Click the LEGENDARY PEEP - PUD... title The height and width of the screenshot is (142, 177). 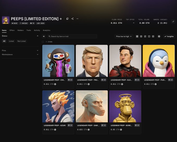tap(155, 80)
